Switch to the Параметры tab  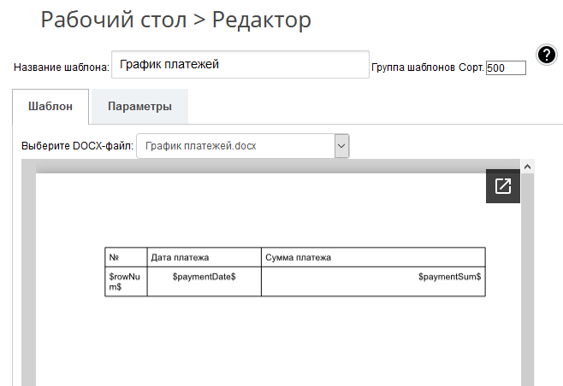point(139,107)
